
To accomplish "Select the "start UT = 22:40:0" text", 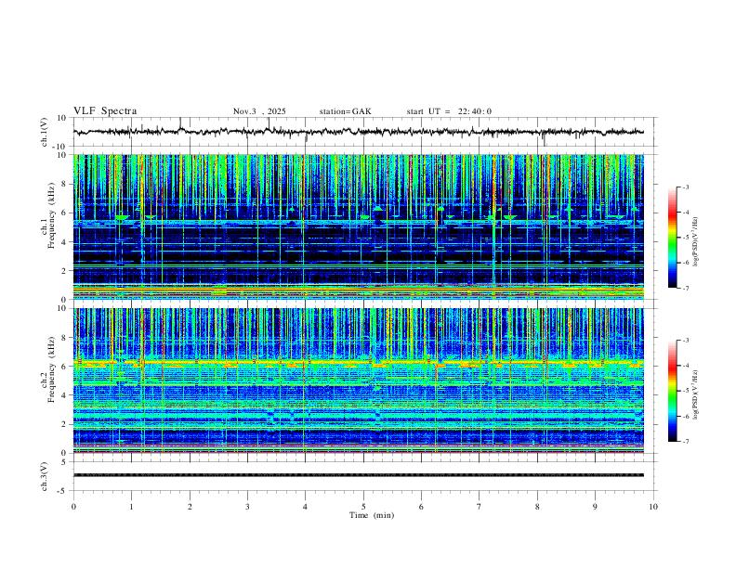I will click(x=449, y=111).
